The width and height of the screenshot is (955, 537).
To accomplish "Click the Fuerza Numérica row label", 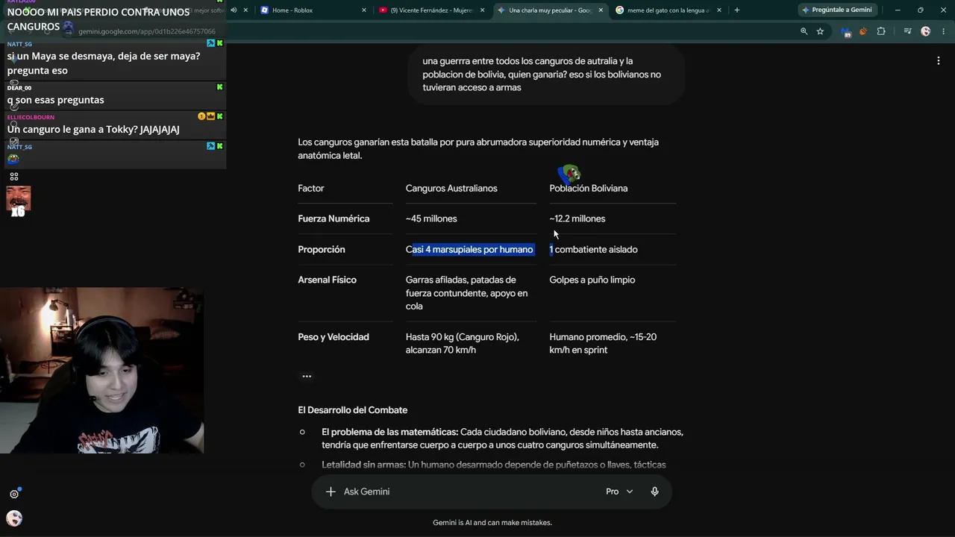I will pos(334,219).
